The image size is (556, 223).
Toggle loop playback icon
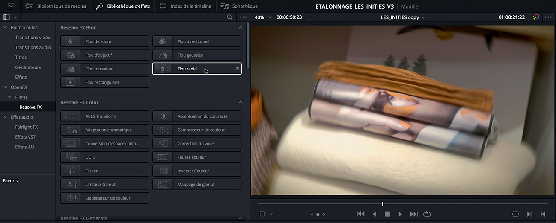pos(427,214)
